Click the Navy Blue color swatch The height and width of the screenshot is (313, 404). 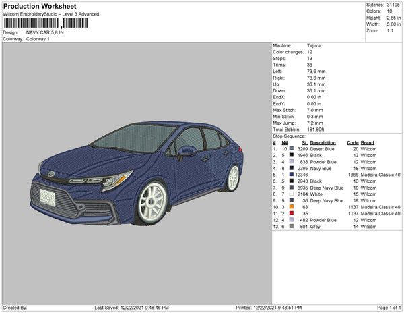pos(292,168)
